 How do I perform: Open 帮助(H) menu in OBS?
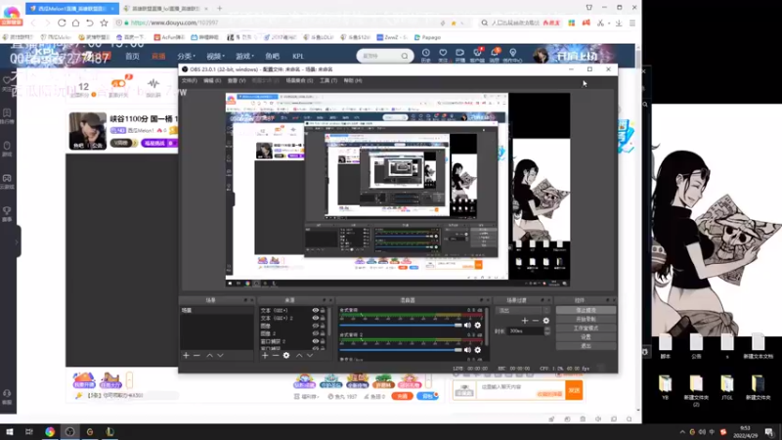pyautogui.click(x=353, y=80)
